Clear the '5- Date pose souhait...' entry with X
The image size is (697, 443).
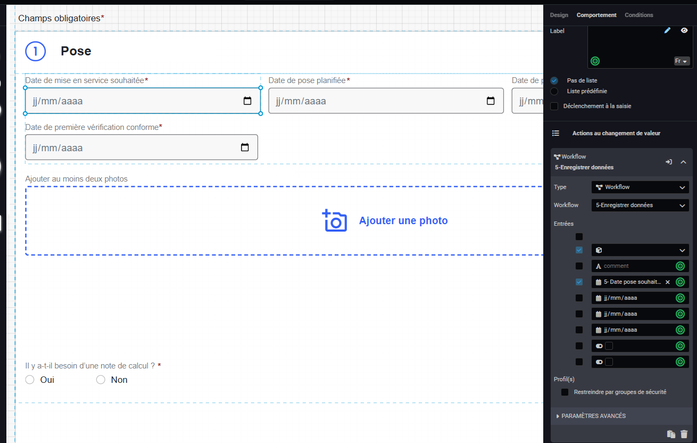pos(668,282)
